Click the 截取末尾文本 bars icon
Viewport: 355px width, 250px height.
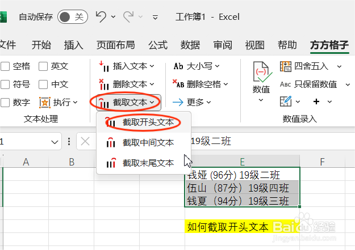tap(111, 163)
